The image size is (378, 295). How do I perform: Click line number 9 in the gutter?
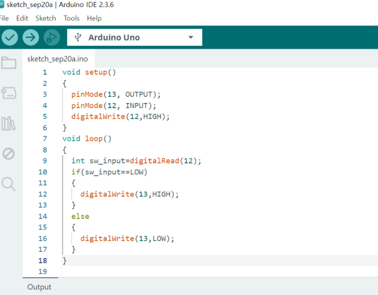coord(45,161)
